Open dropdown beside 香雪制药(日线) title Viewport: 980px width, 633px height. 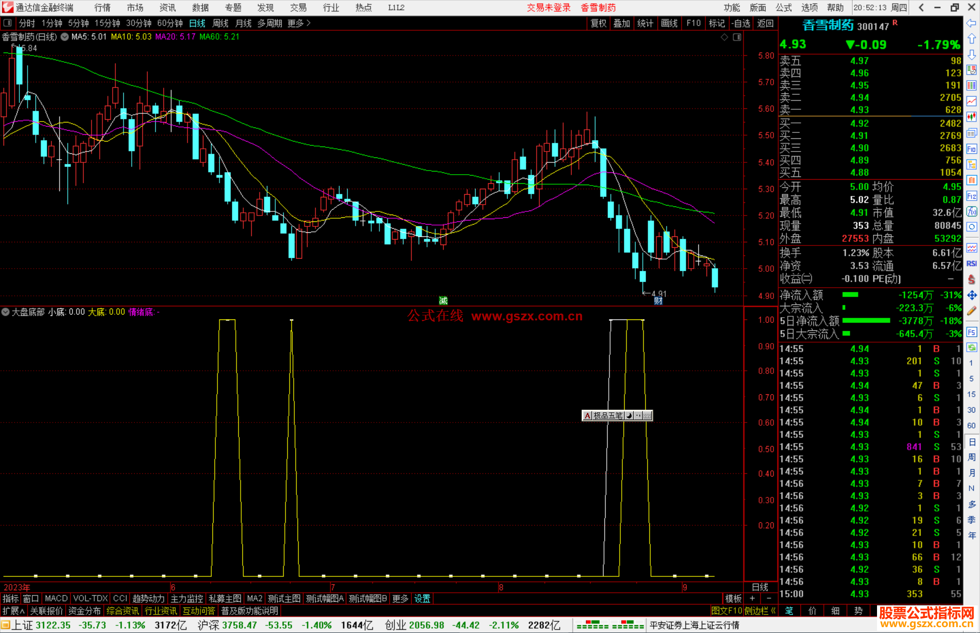65,37
